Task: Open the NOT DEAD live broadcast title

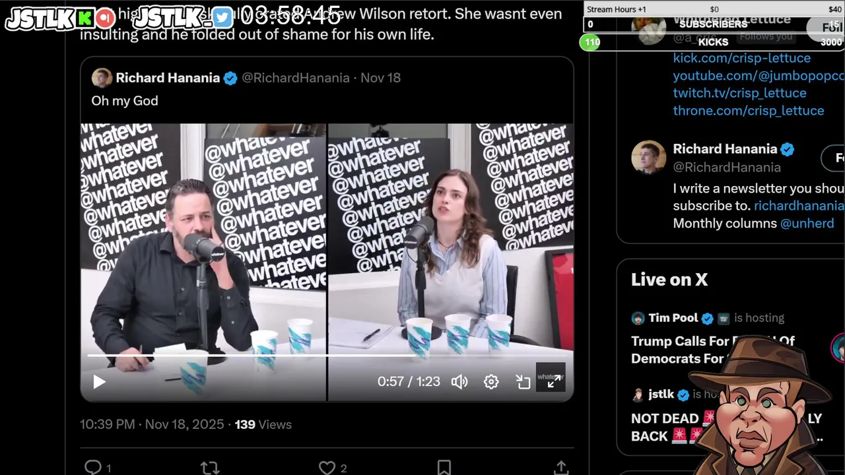Action: coord(726,427)
